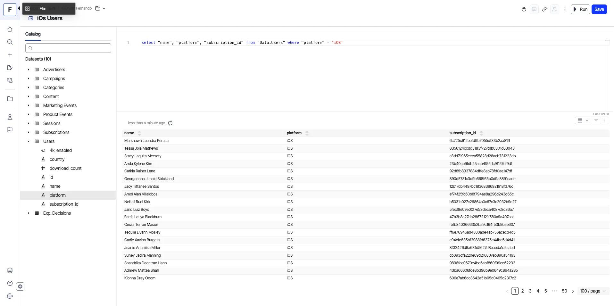Click the plus icon to create new
Viewport: 614px width, 306px height.
pyautogui.click(x=10, y=55)
